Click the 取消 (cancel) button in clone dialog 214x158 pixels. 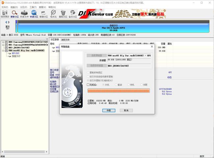126,111
